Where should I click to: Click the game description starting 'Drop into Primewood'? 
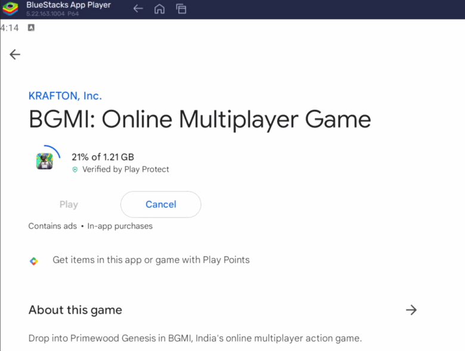click(x=195, y=338)
